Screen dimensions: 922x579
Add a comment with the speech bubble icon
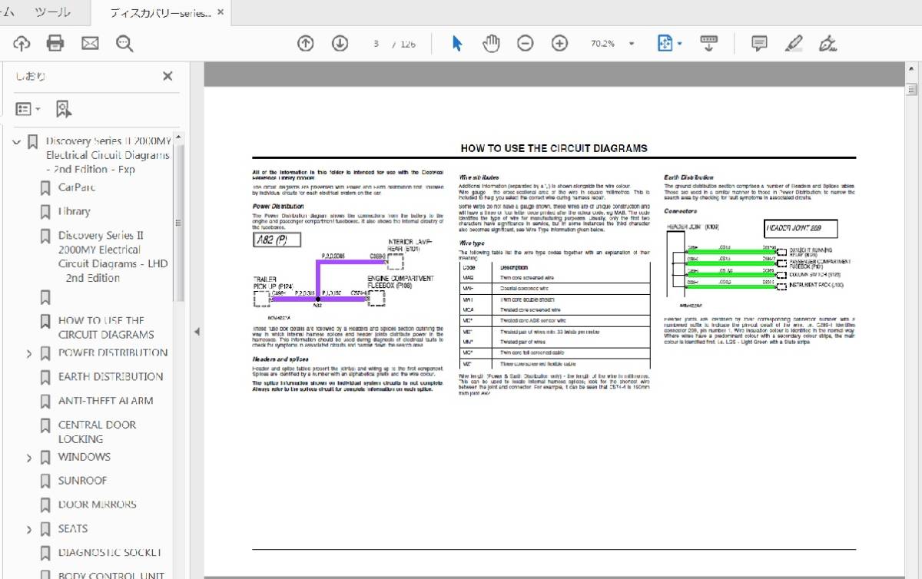759,43
